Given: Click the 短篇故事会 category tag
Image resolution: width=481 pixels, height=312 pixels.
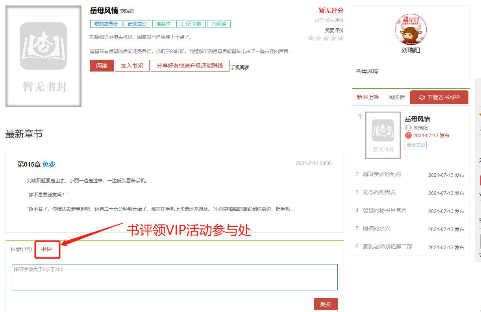Looking at the screenshot, I should pos(106,24).
